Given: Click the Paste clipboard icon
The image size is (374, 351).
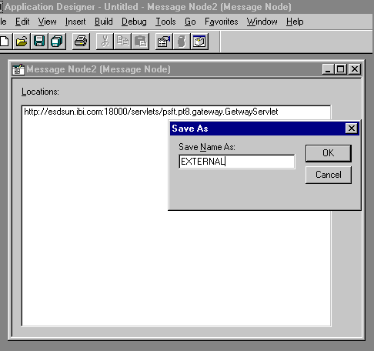Looking at the screenshot, I should (140, 42).
